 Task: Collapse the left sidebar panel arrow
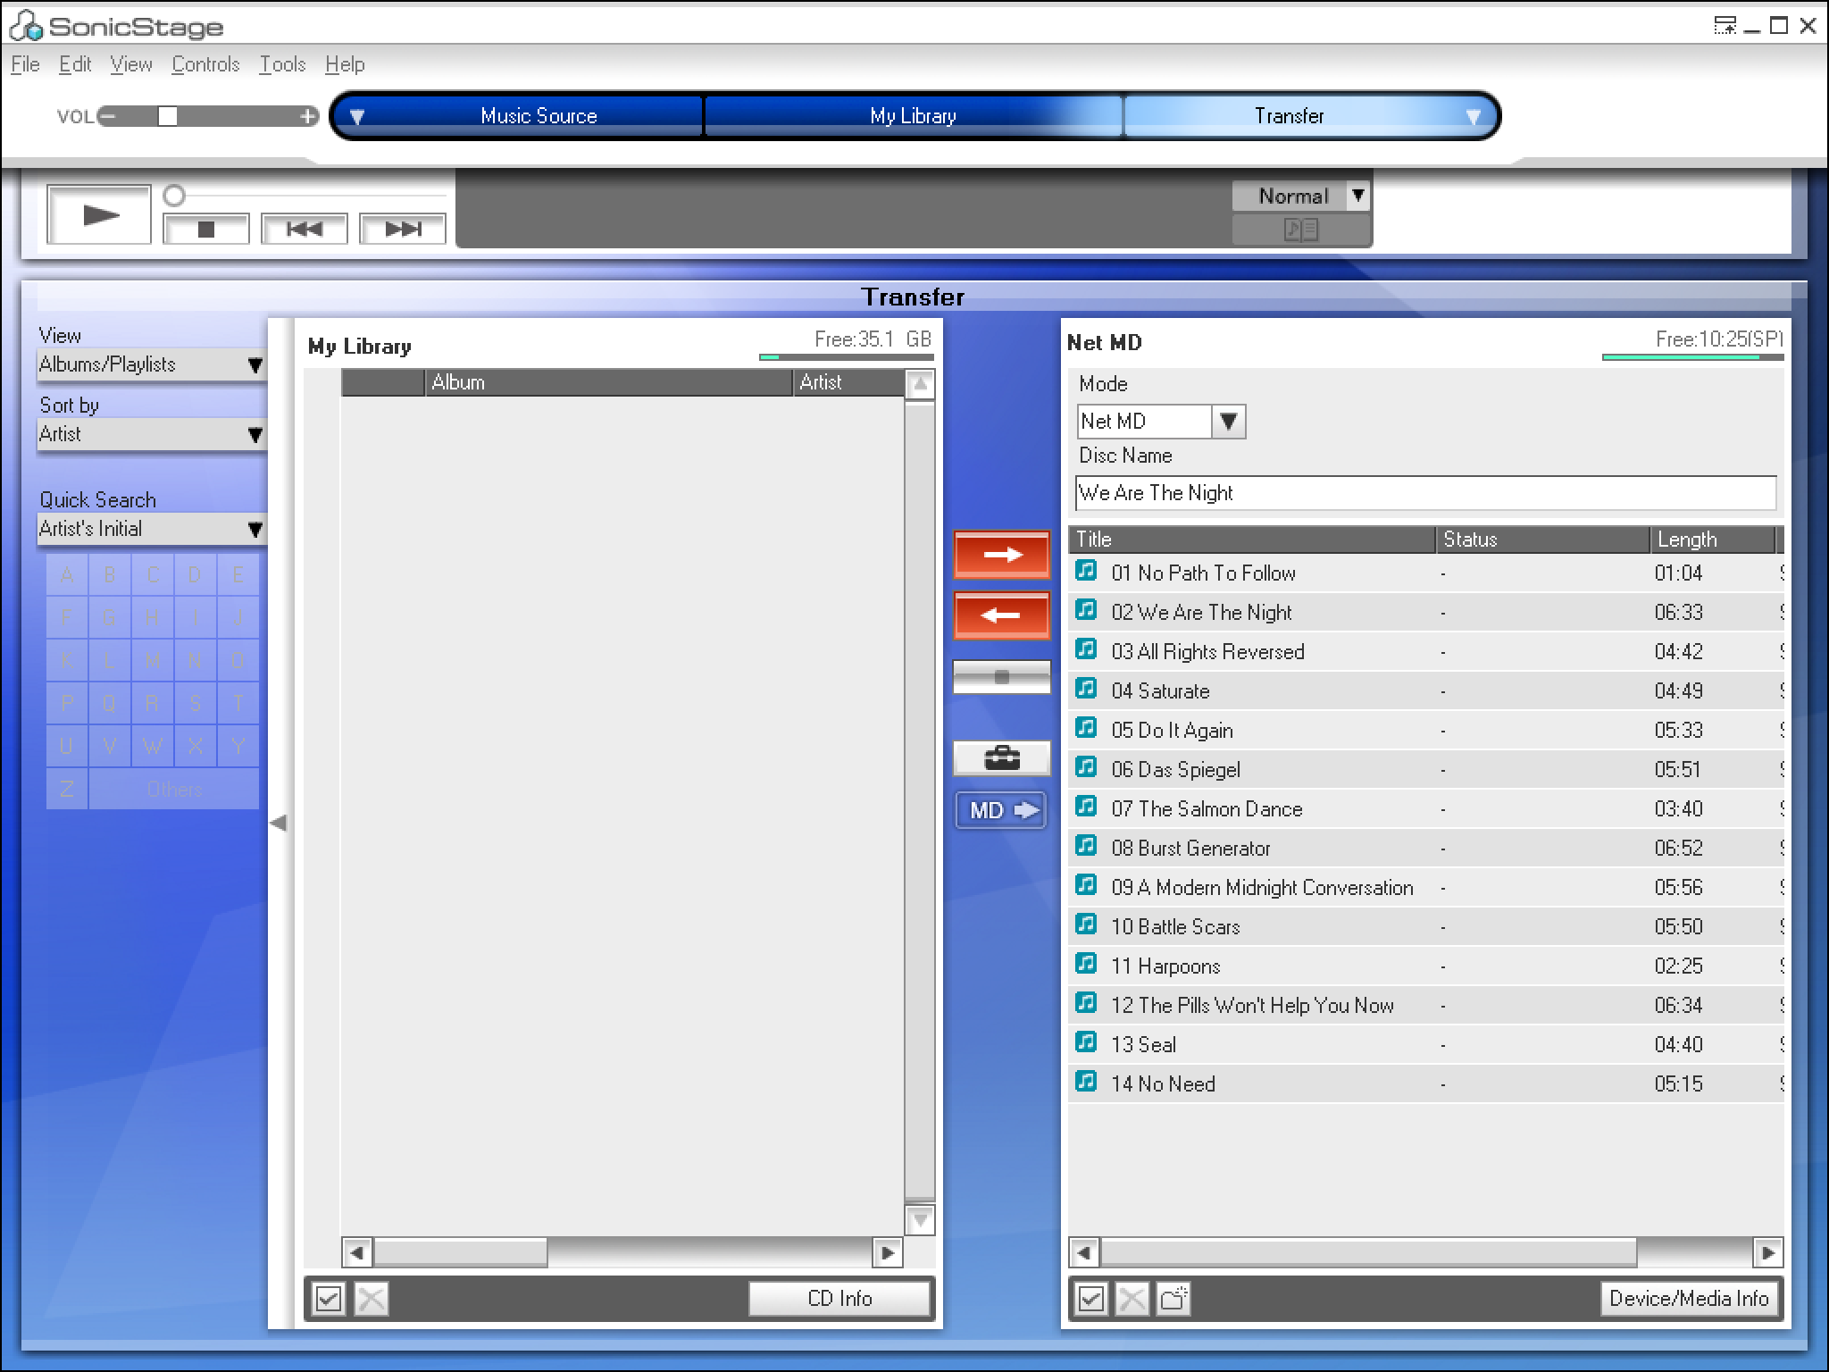279,823
